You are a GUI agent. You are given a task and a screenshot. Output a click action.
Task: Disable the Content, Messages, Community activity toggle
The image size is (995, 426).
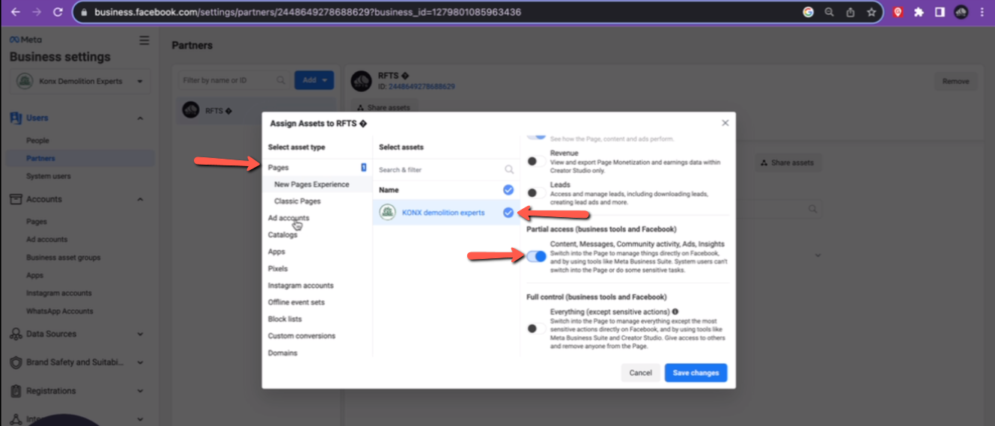[x=536, y=256]
